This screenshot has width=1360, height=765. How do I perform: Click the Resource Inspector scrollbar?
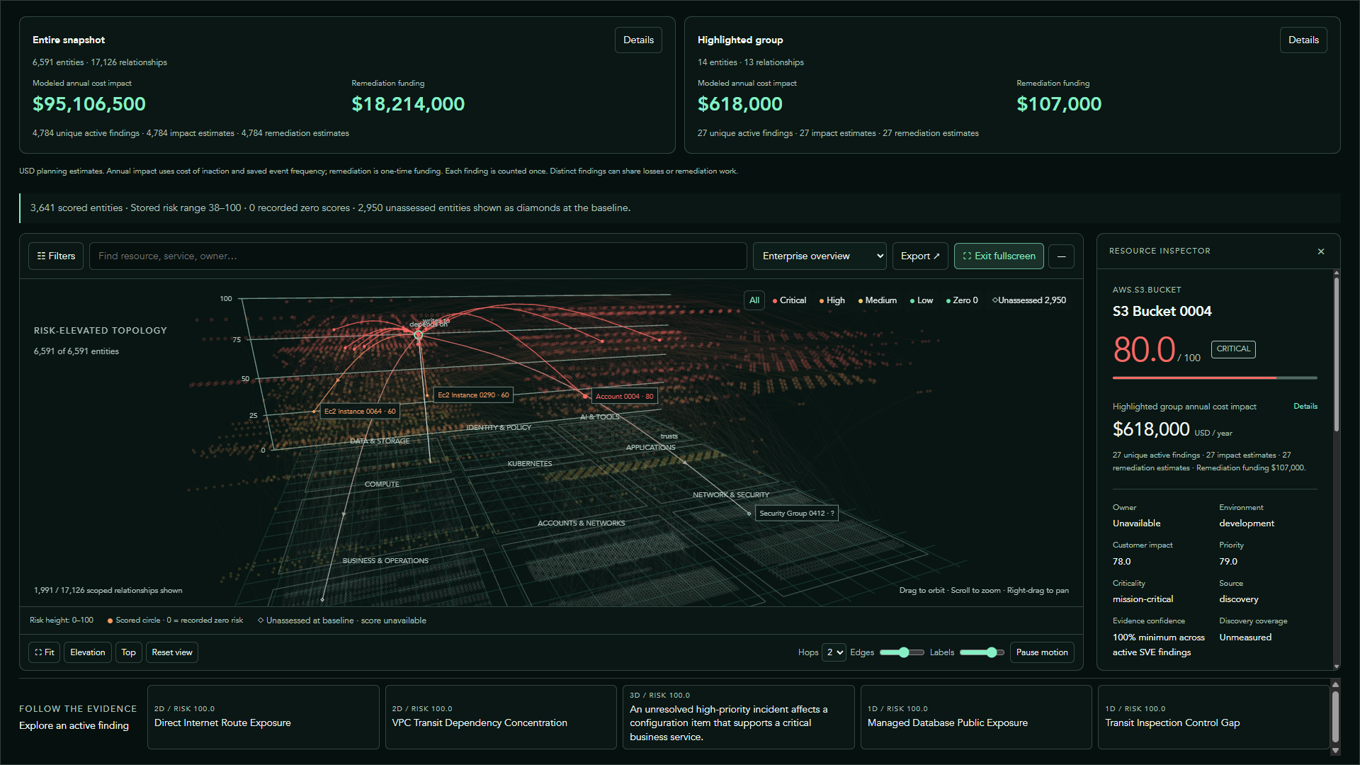coord(1337,354)
